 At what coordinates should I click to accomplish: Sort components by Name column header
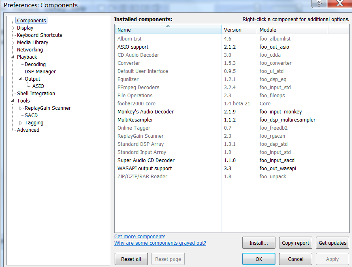coord(168,30)
